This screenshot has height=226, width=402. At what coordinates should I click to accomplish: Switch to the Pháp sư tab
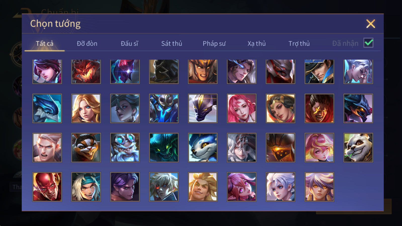[214, 43]
